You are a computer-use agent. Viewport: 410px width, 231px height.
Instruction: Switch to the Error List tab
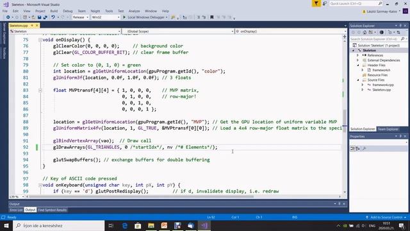coord(16,210)
